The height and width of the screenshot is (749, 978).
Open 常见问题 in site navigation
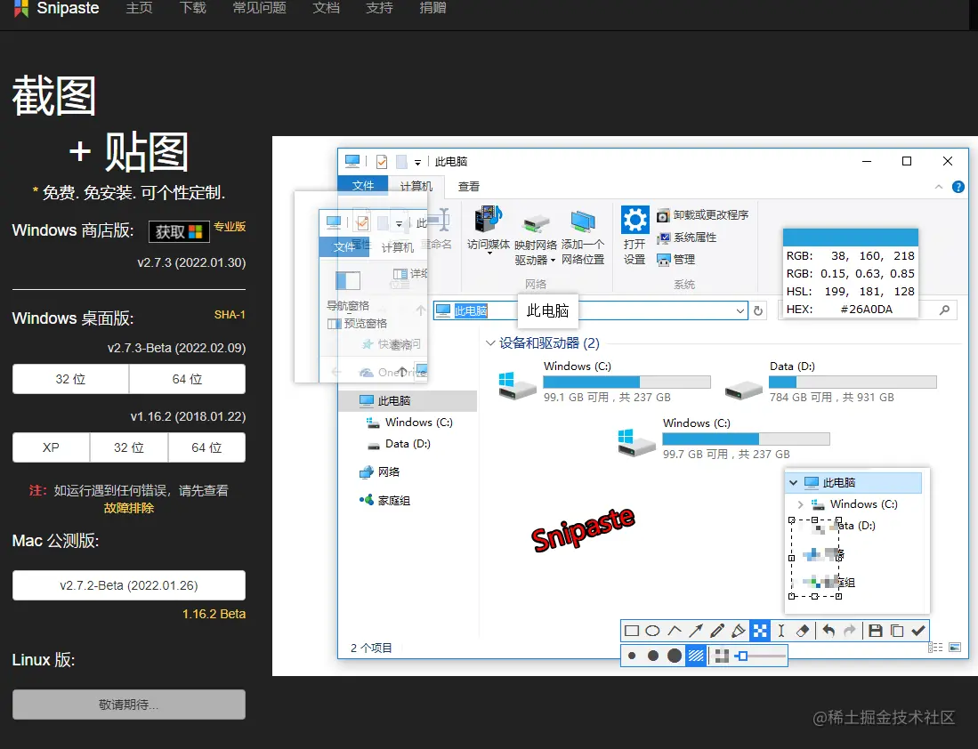click(260, 8)
